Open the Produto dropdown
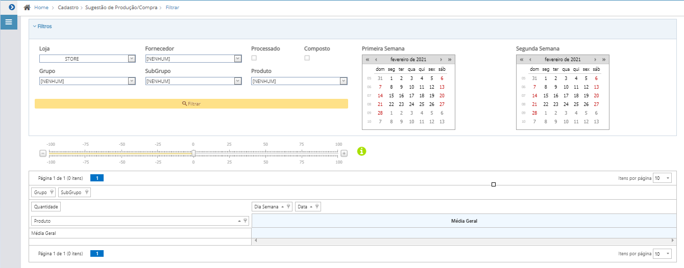 [x=299, y=81]
